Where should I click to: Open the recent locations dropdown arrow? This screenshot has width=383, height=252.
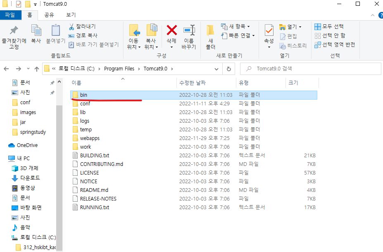pos(29,69)
